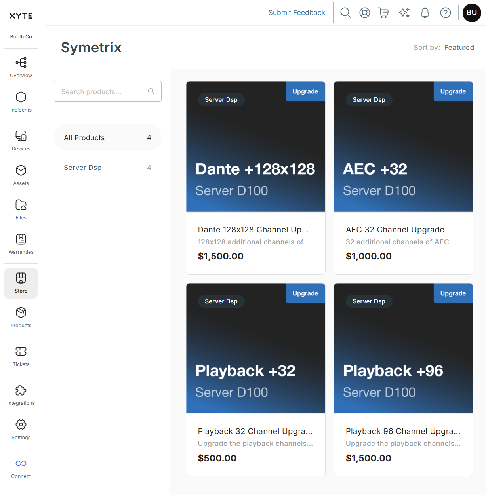Open Warranties in the sidebar

coord(21,244)
